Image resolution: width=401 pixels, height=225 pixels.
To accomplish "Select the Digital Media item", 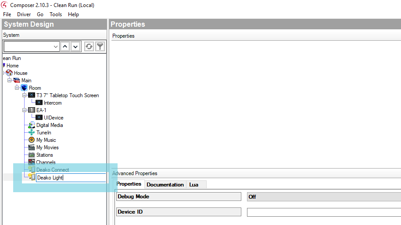I will (x=50, y=125).
